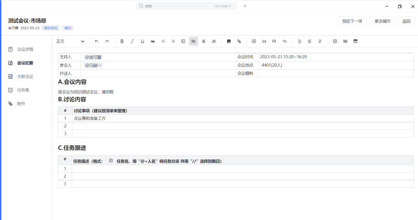Toggle underline formatting

(142, 41)
